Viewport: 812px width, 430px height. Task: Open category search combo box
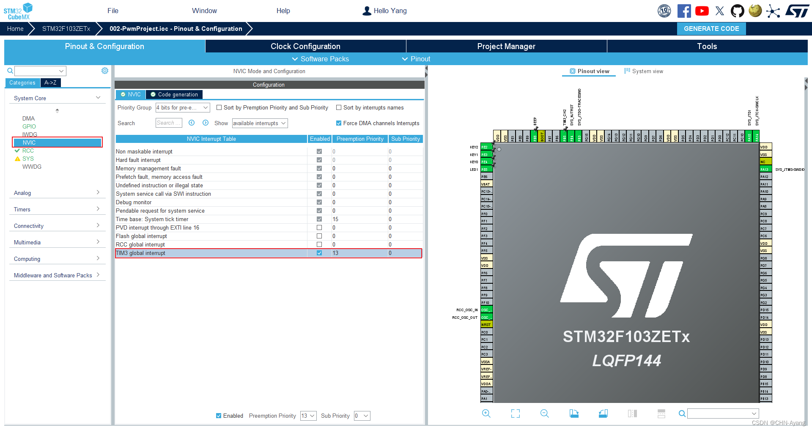[40, 71]
